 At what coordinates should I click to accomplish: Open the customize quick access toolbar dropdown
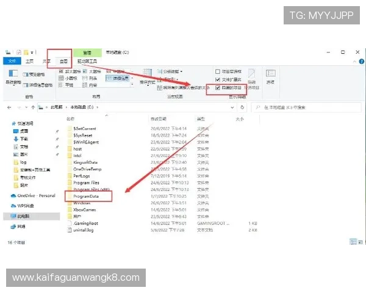[32, 52]
